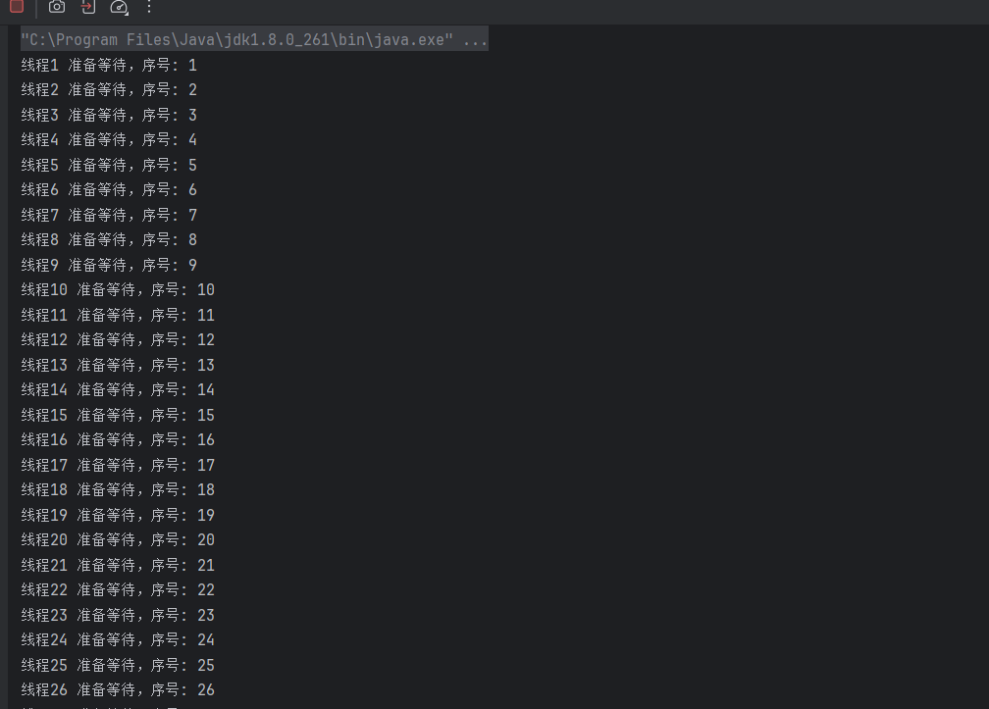Click console line '线程18 准备等待，序号: 18'
Image resolution: width=989 pixels, height=709 pixels.
[x=118, y=489]
